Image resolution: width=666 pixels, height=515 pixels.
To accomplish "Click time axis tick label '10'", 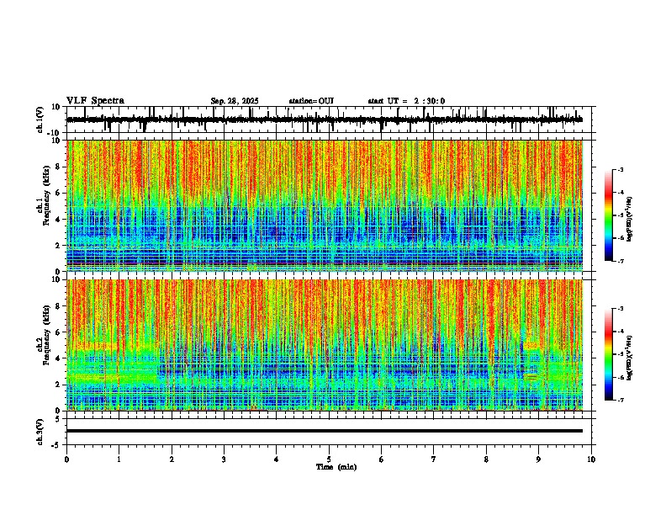I will point(591,459).
